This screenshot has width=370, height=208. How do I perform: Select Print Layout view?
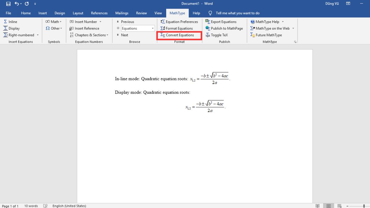point(328,206)
